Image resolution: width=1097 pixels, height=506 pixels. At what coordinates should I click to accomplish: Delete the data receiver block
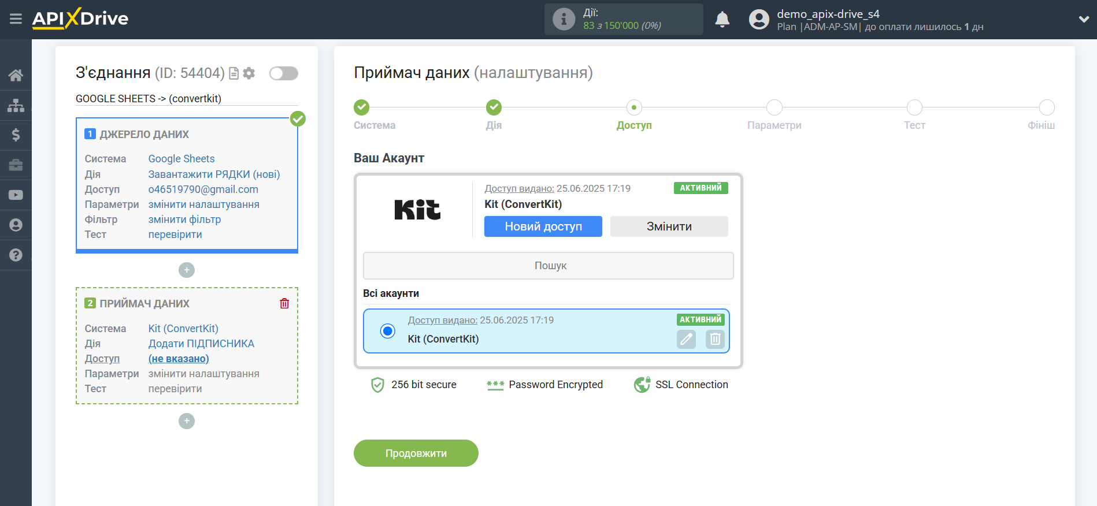pyautogui.click(x=284, y=303)
